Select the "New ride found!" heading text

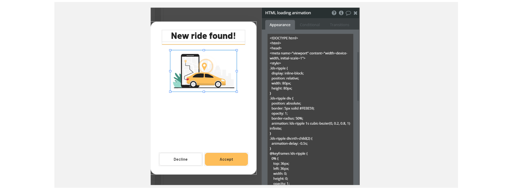[204, 36]
